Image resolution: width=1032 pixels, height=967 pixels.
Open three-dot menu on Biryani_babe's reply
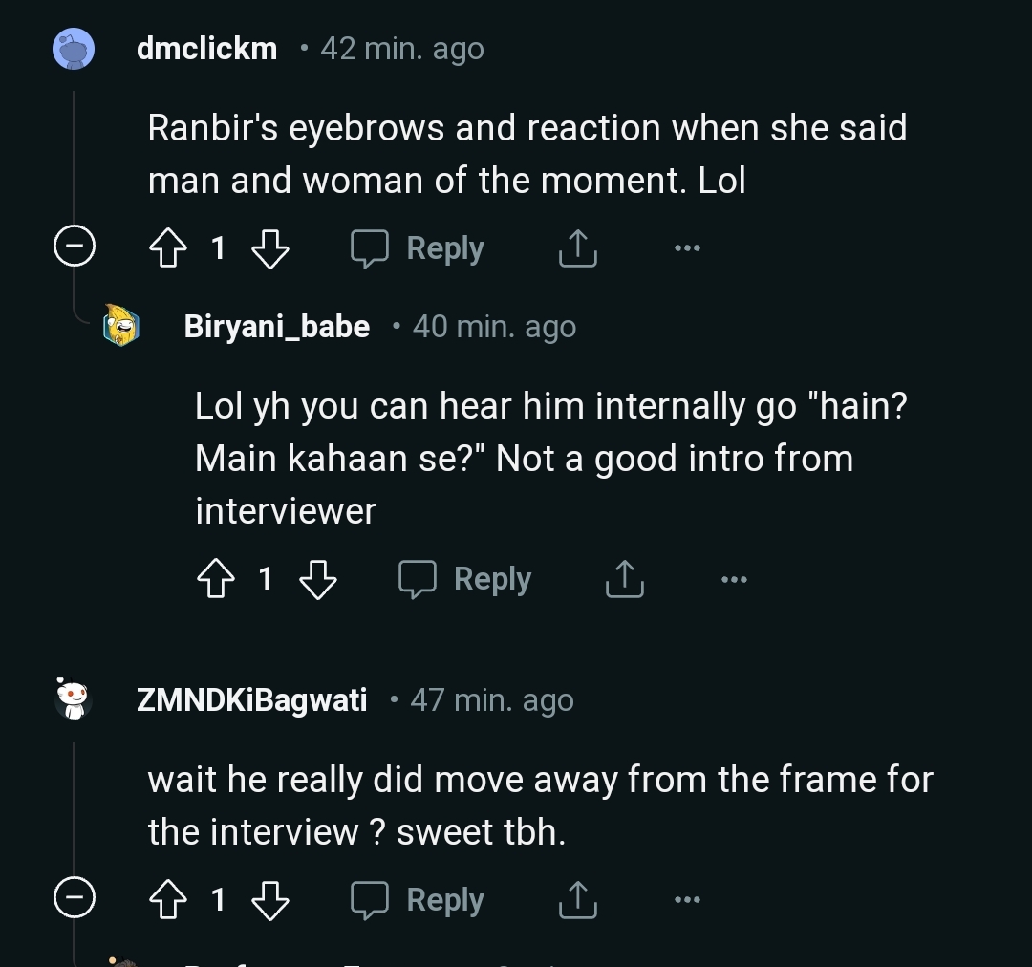point(734,579)
